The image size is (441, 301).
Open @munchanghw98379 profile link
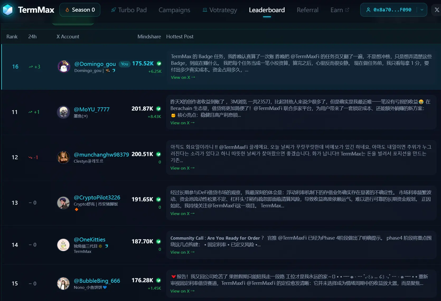pos(101,154)
